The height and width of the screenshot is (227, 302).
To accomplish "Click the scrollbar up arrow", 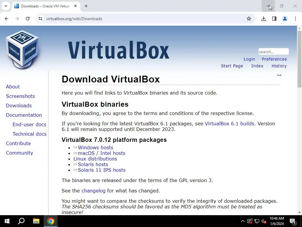I will click(300, 28).
